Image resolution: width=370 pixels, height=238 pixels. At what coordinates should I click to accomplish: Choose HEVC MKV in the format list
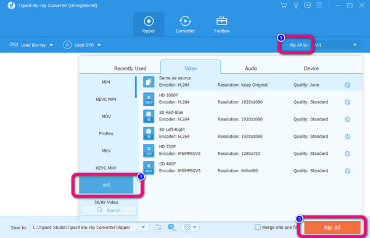point(106,168)
